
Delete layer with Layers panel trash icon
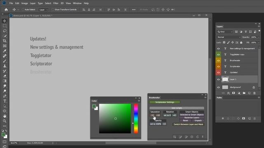(x=255, y=93)
